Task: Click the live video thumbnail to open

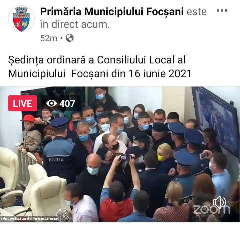Action: 120,154
